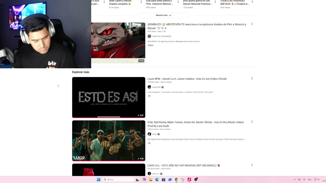Open TikTok app from the taskbar
Image resolution: width=326 pixels, height=183 pixels.
click(x=189, y=180)
